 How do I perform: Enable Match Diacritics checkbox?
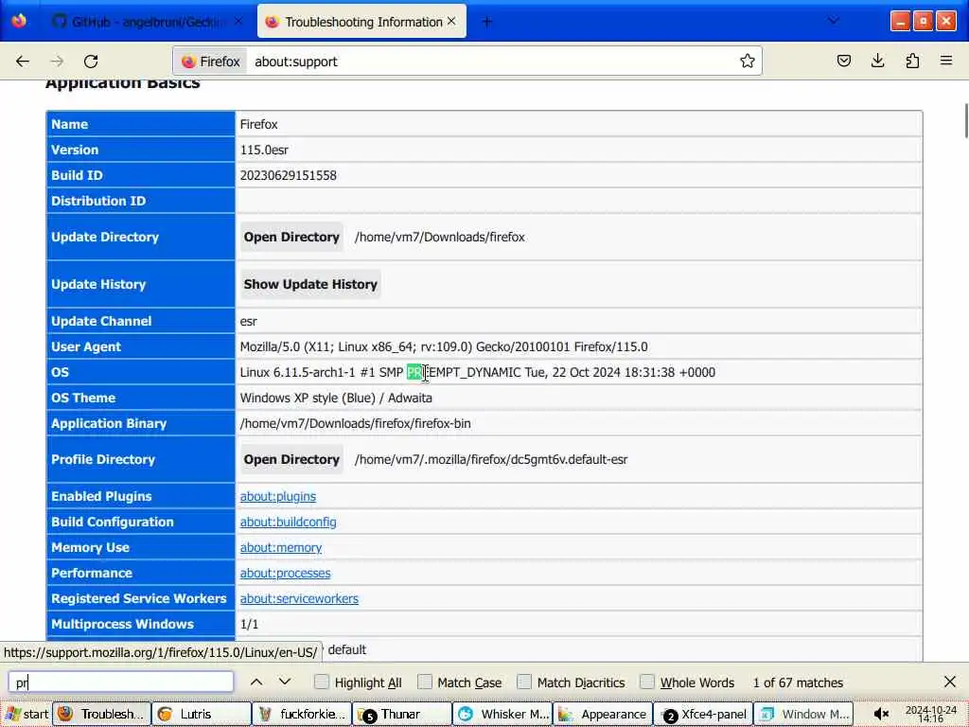coord(524,682)
